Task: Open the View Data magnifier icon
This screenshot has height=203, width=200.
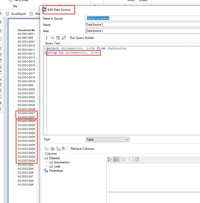Action: 58,38
